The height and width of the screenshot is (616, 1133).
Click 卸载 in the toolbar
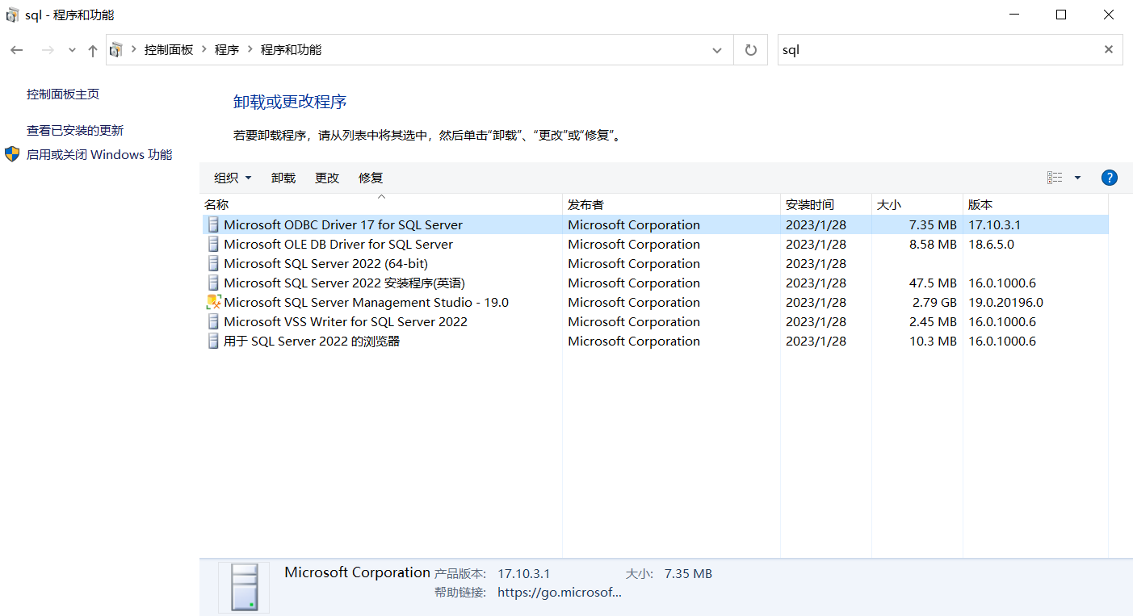283,178
